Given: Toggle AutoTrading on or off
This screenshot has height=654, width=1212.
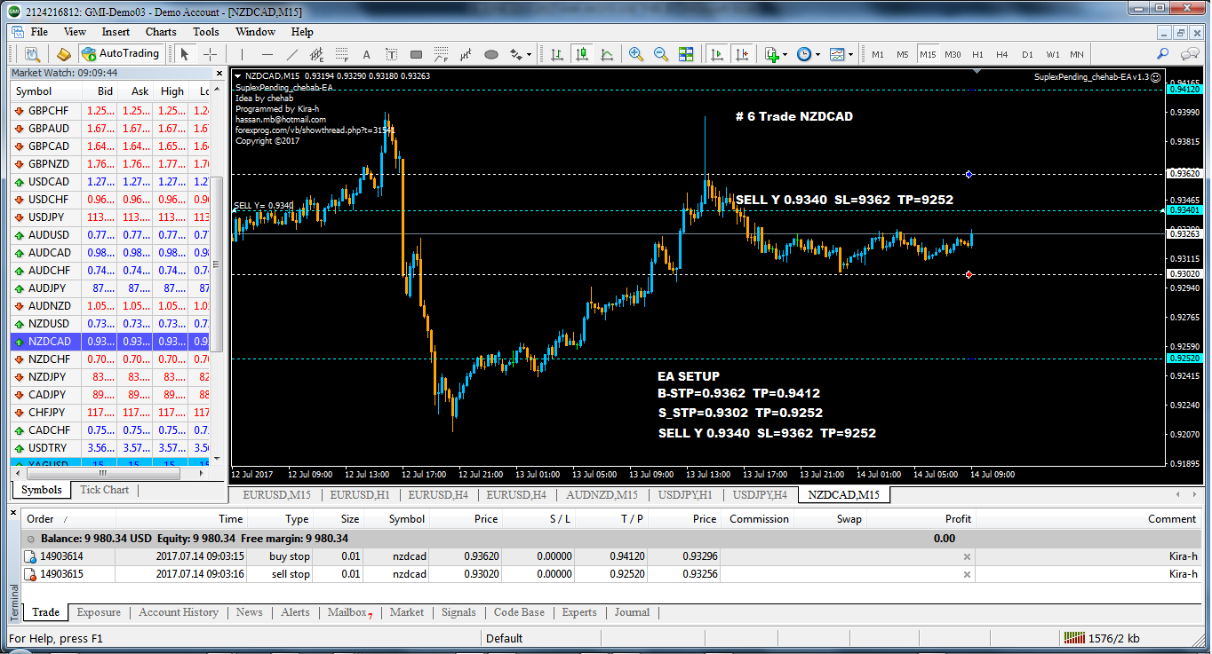Looking at the screenshot, I should coord(120,54).
